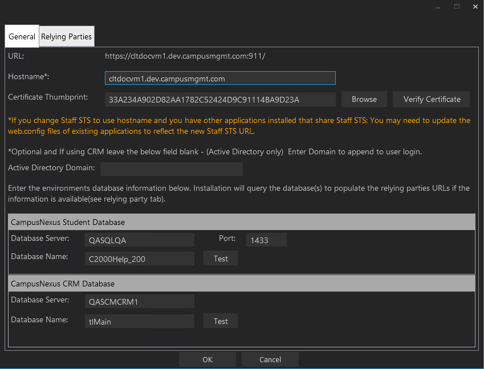Select the Certificate Thumbprint field
This screenshot has height=369, width=484.
click(219, 99)
